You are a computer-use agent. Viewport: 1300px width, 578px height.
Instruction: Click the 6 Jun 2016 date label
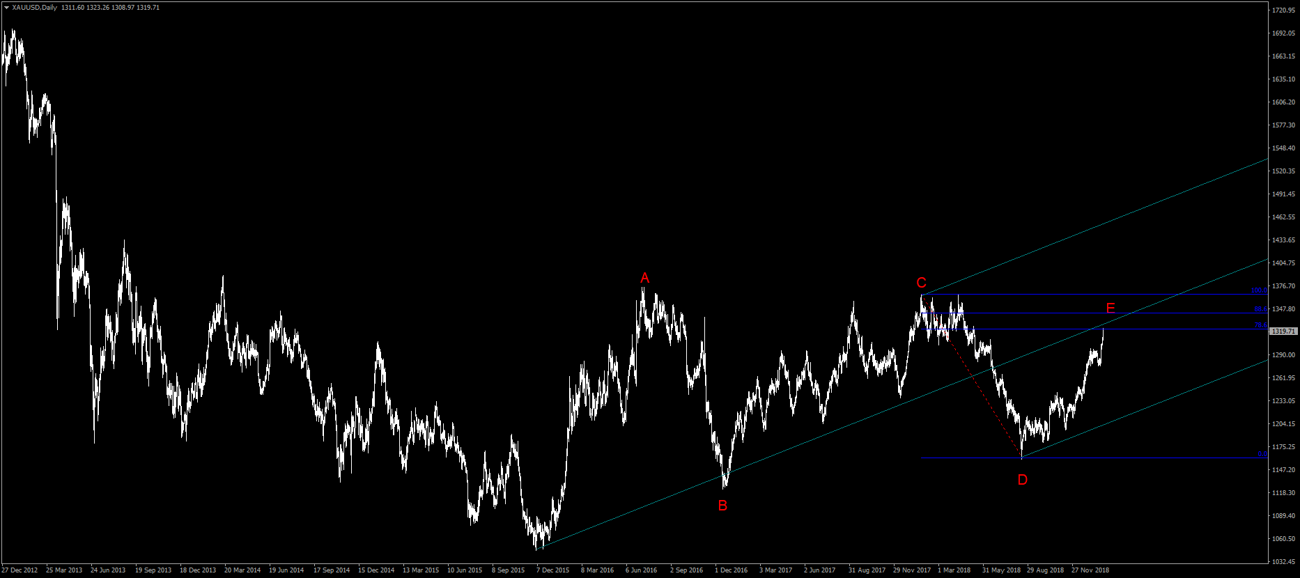642,570
